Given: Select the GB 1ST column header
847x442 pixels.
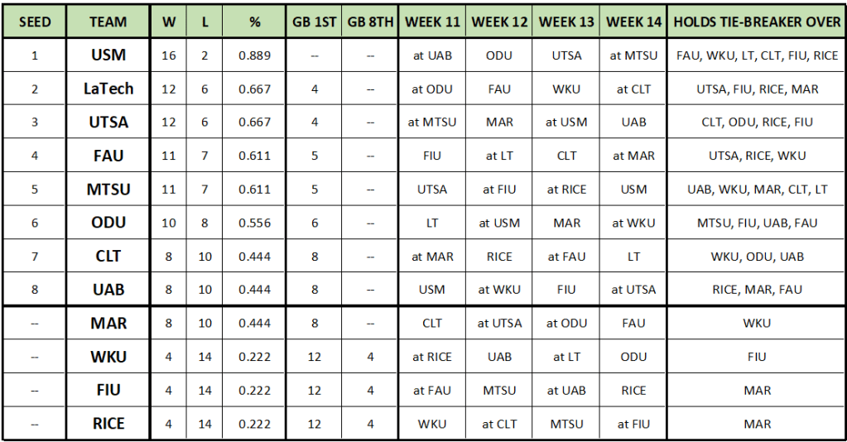Looking at the screenshot, I should [315, 22].
